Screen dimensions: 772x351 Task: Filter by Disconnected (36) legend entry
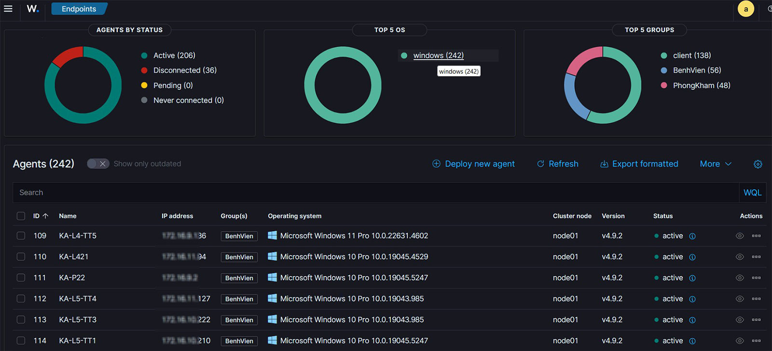179,70
